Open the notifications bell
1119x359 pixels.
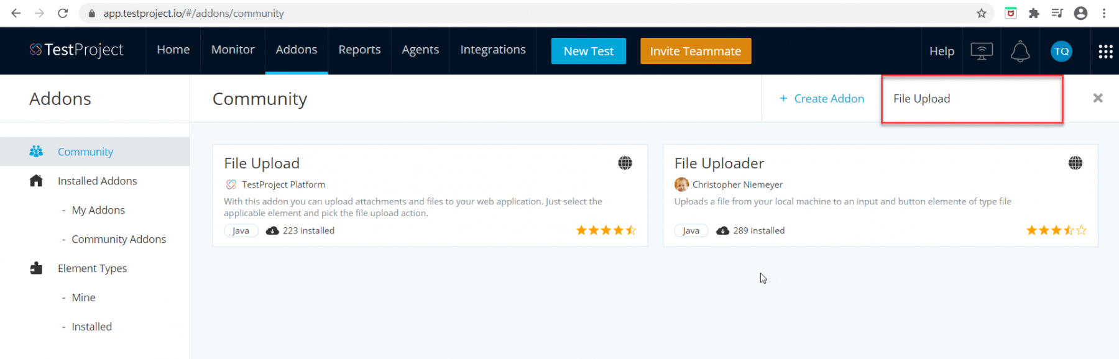1020,51
